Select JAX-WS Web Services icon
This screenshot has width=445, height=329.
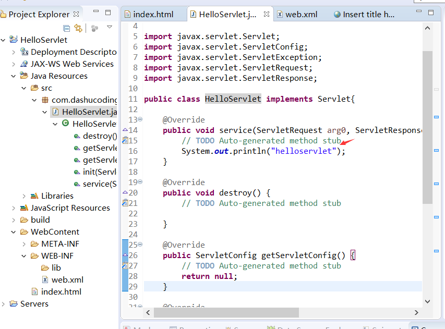point(24,64)
